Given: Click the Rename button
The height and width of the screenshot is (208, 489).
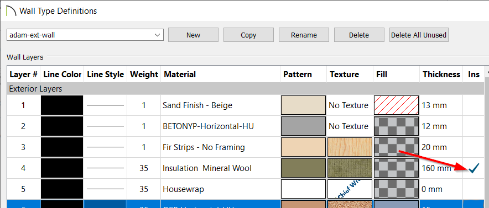Looking at the screenshot, I should [x=304, y=35].
